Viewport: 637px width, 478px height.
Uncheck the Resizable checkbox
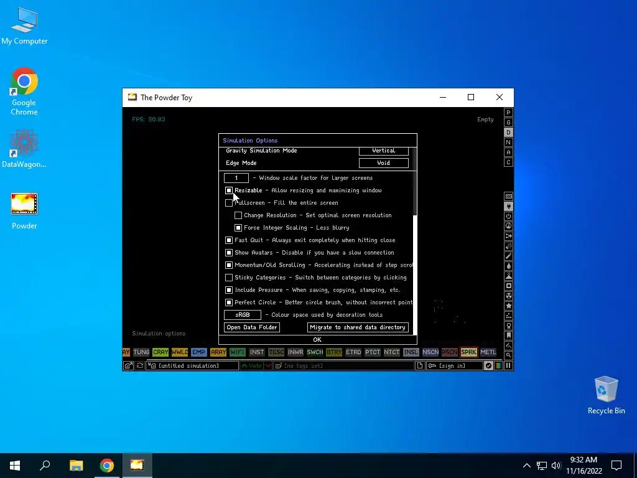[229, 190]
